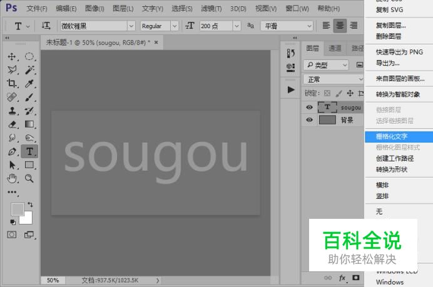Toggle lock image pixels
Viewport: 433px width, 287px height.
pyautogui.click(x=339, y=93)
